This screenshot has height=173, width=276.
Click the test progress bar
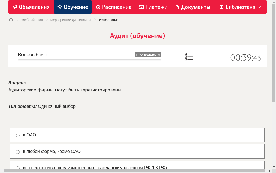pos(89,60)
